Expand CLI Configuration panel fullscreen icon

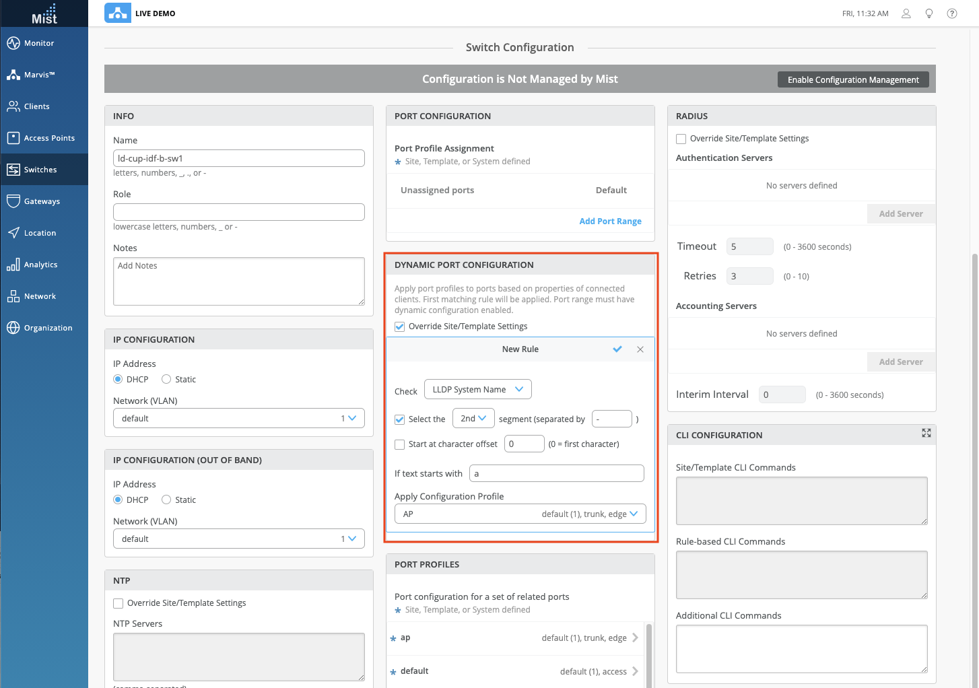(x=926, y=434)
